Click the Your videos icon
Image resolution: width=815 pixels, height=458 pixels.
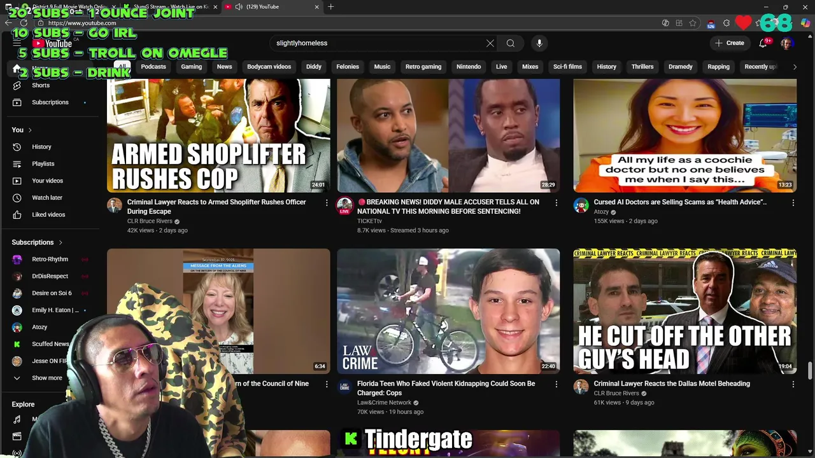[x=17, y=181]
